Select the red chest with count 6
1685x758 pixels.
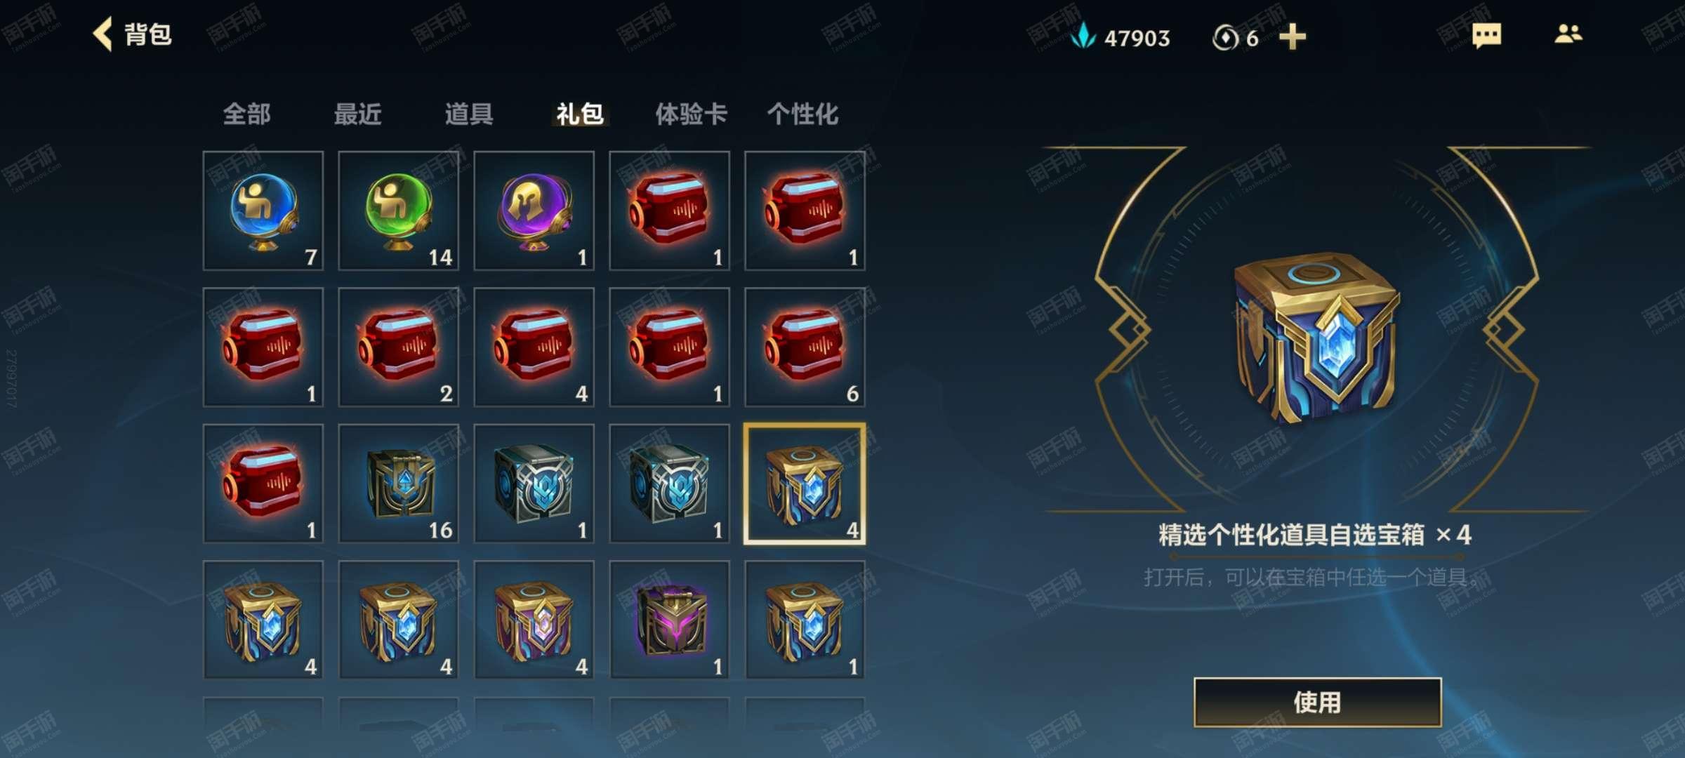tap(805, 347)
